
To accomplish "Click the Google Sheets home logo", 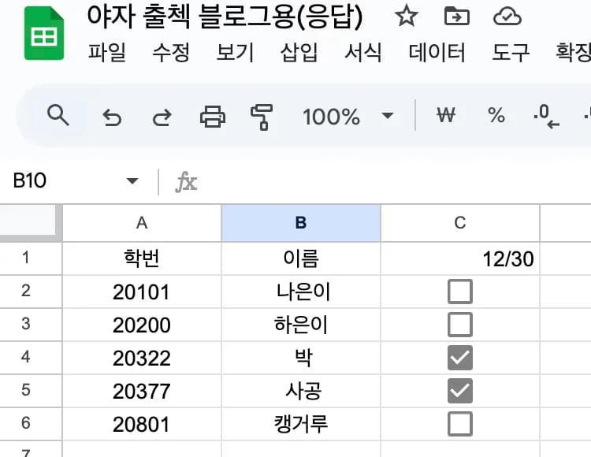I will pos(43,33).
